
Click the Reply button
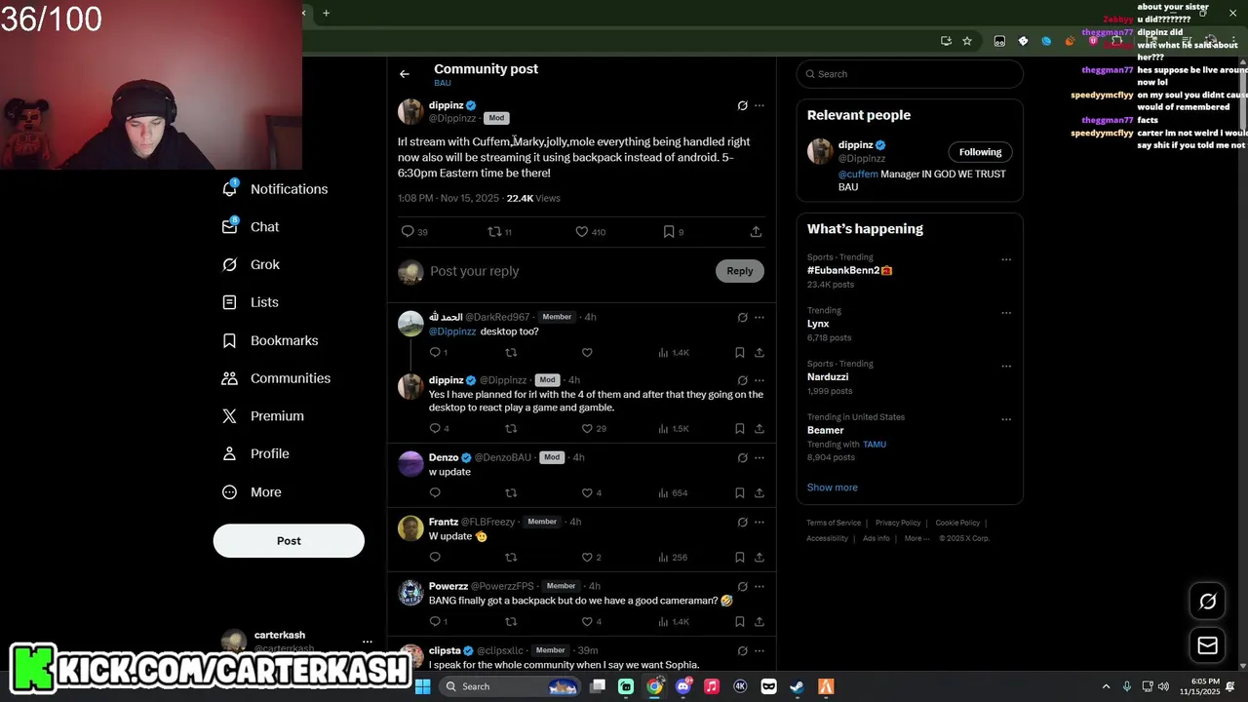tap(740, 271)
